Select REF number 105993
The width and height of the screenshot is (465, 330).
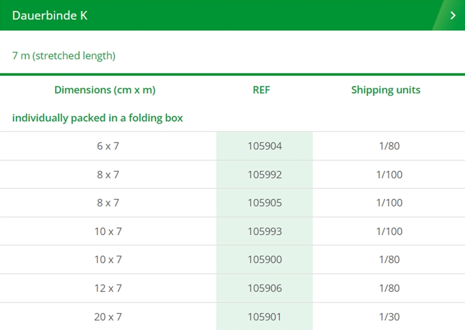point(265,231)
